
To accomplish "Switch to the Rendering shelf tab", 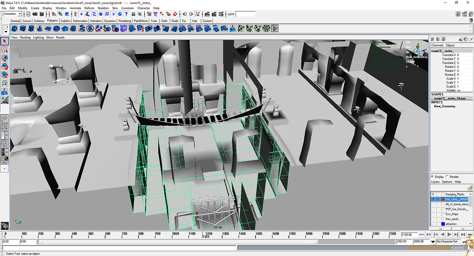I will coord(125,21).
